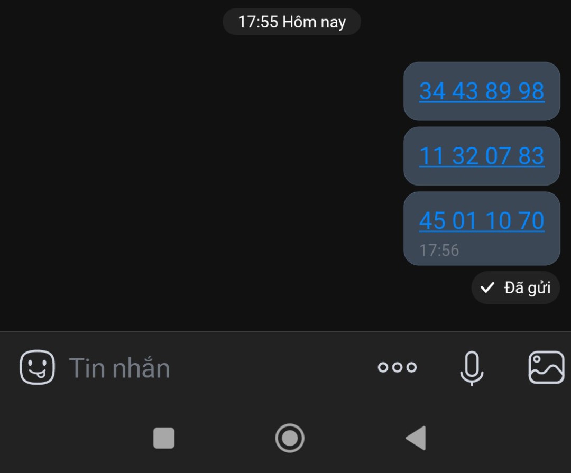Tap the 17:56 timestamp in the last bubble

(439, 251)
